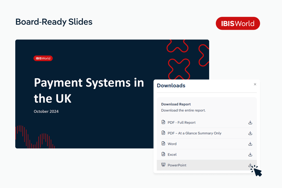Click the download arrow in the Word row
The image size is (282, 188).
click(x=250, y=144)
